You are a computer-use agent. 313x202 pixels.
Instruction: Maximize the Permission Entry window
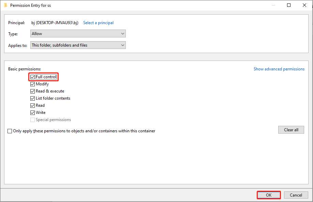click(x=289, y=5)
